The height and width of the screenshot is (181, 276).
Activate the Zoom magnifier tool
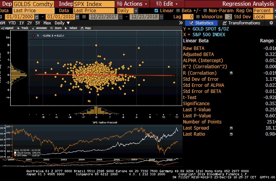pyautogui.click(x=56, y=28)
